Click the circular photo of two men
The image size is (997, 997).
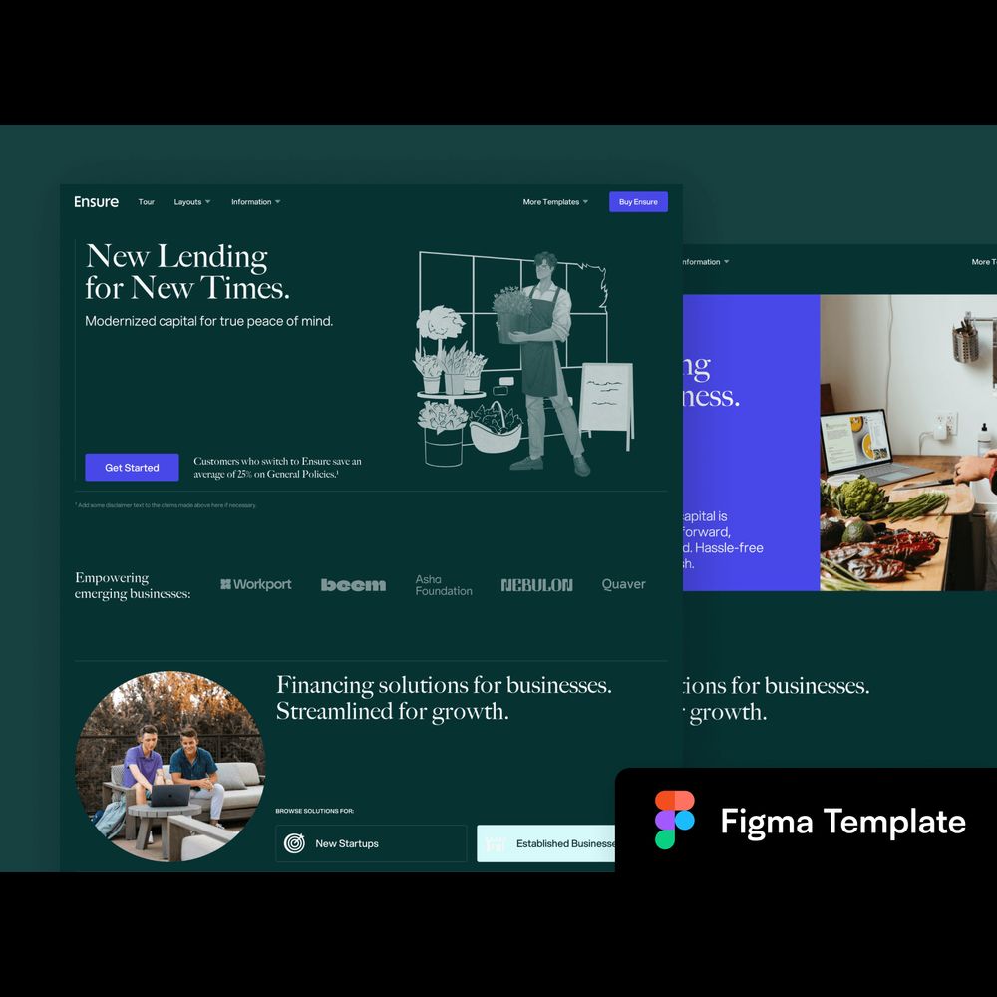(x=169, y=766)
